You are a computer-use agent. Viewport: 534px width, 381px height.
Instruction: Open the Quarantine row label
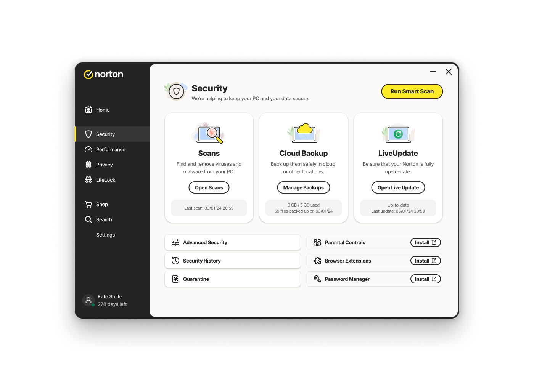pyautogui.click(x=196, y=279)
